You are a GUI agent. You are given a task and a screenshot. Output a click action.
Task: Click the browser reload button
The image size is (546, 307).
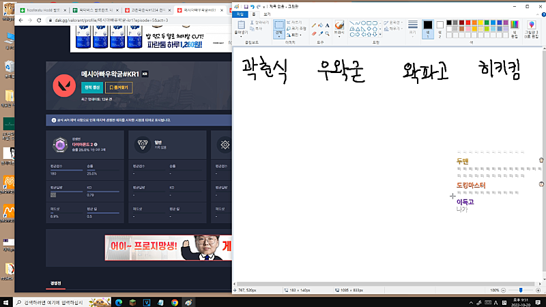tap(40, 21)
